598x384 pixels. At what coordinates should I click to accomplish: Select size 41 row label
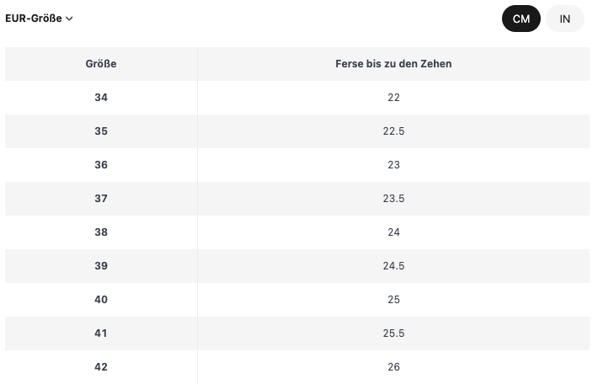coord(101,333)
